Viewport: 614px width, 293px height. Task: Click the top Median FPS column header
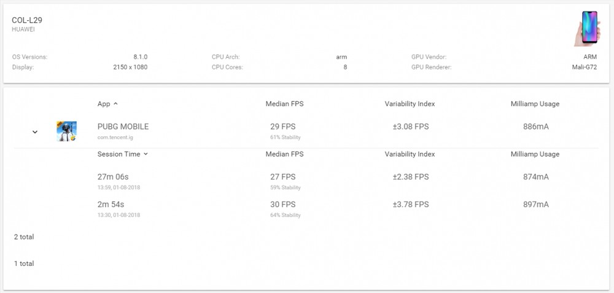tap(284, 104)
